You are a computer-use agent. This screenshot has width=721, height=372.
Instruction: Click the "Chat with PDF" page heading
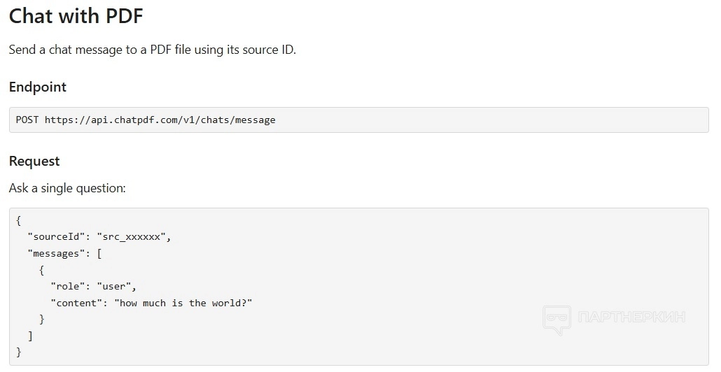click(76, 17)
